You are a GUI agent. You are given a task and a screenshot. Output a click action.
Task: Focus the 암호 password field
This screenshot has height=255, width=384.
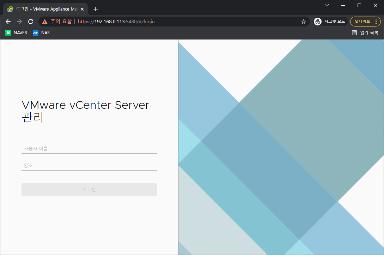click(x=89, y=166)
